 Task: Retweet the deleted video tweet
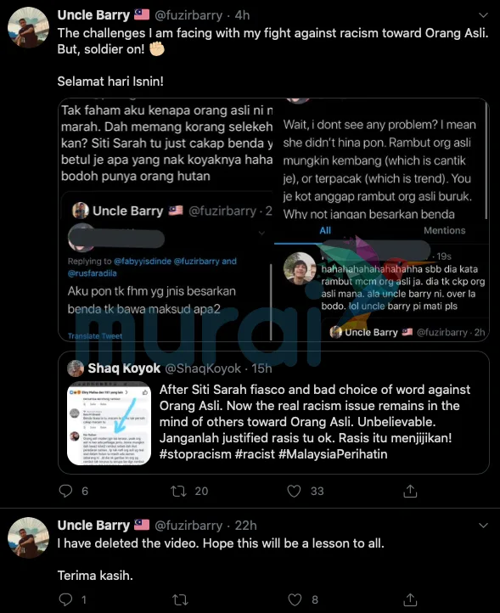(180, 599)
